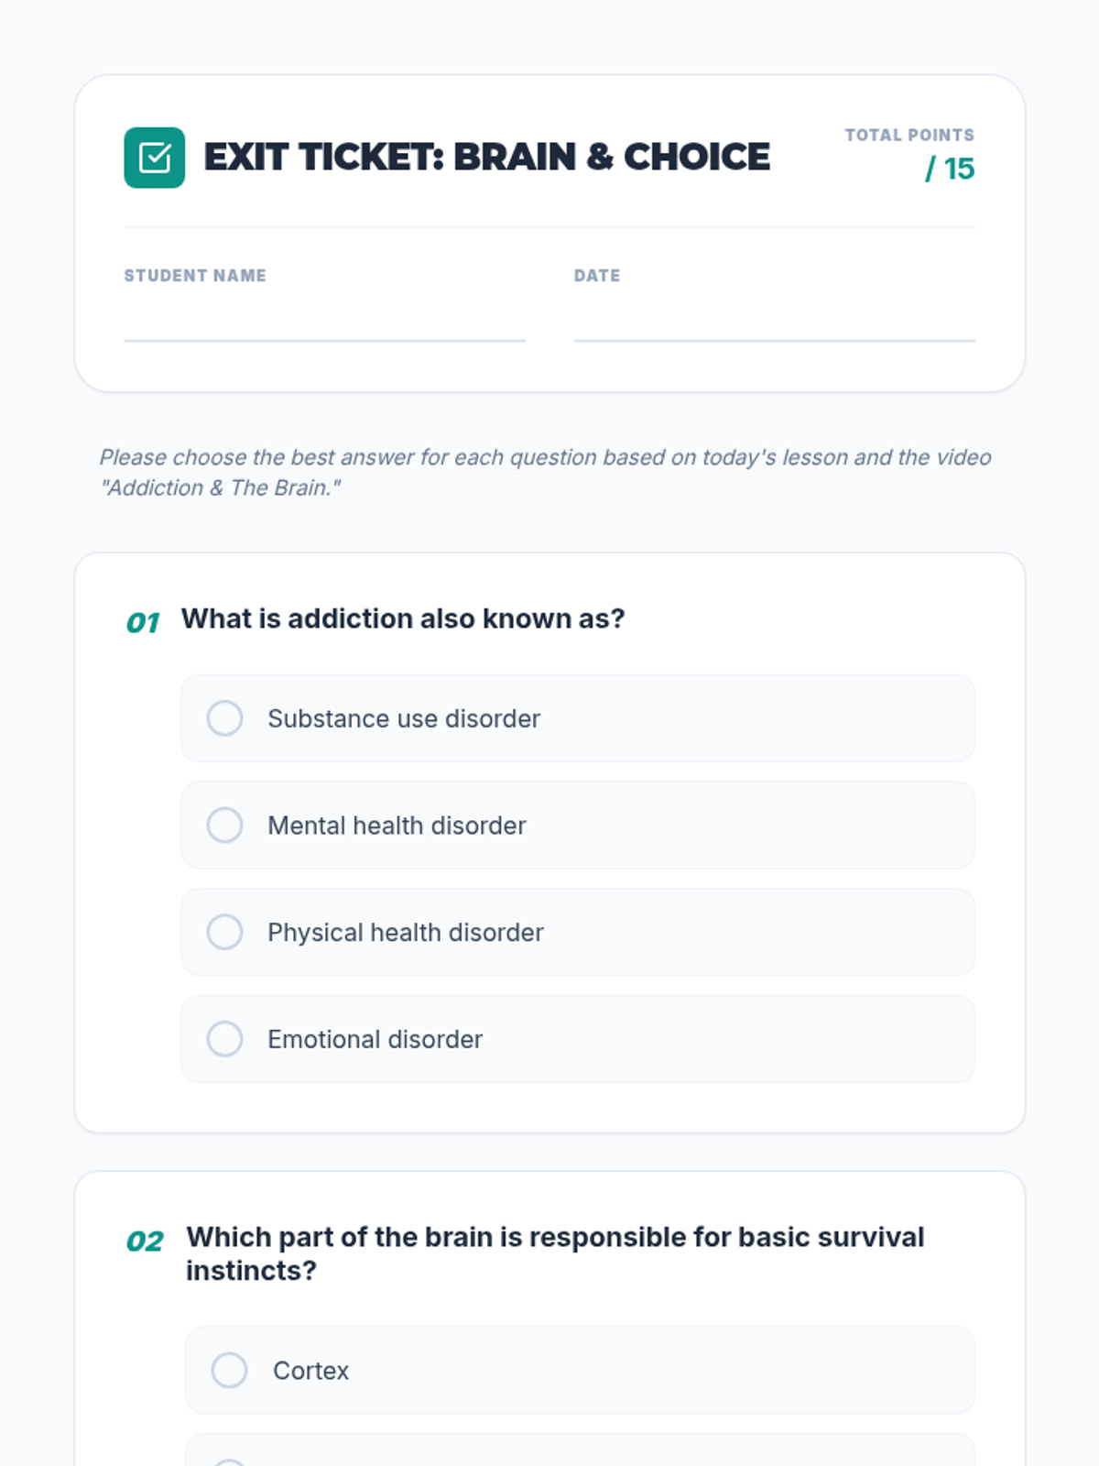This screenshot has height=1466, width=1099.
Task: Click the green checkmark exit ticket icon
Action: pos(154,158)
